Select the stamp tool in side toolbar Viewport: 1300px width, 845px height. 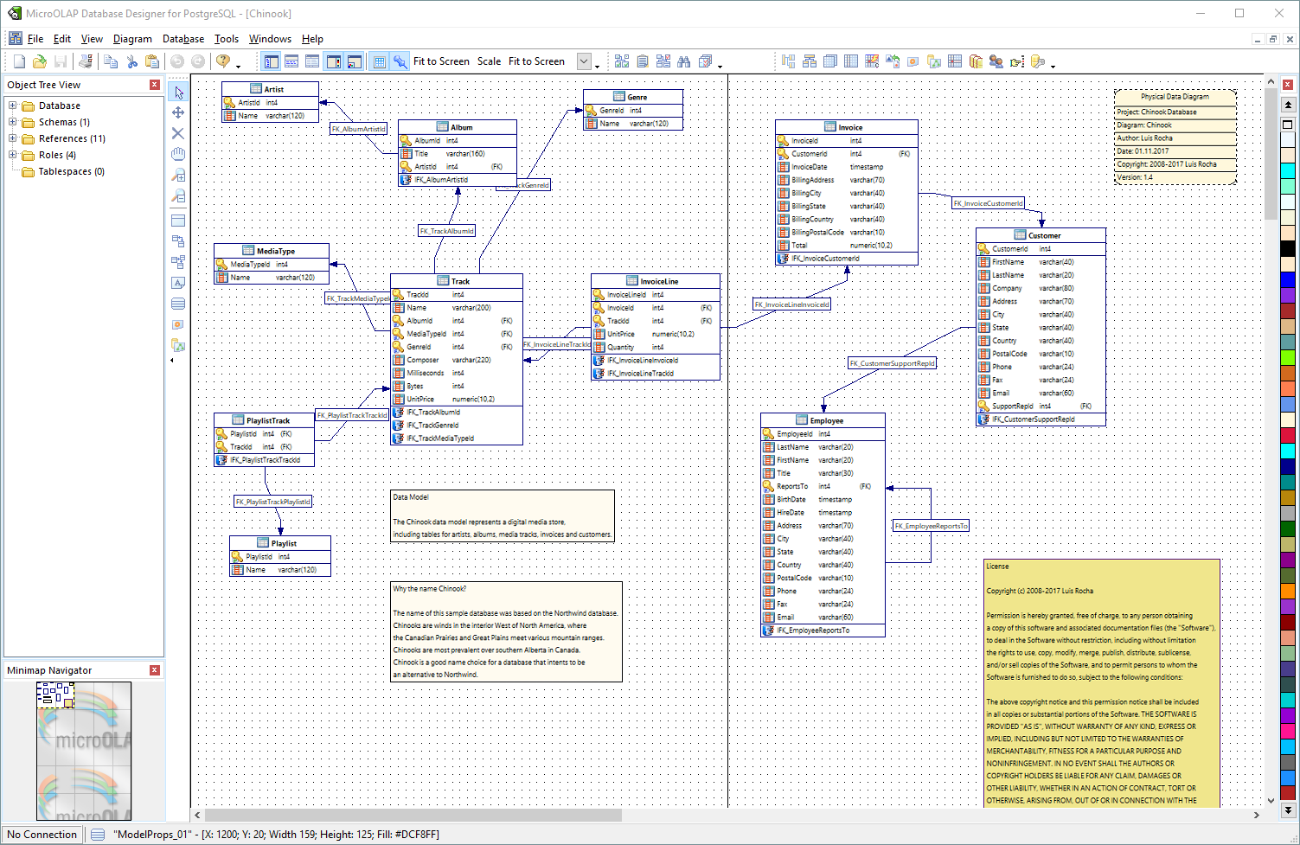click(x=178, y=324)
